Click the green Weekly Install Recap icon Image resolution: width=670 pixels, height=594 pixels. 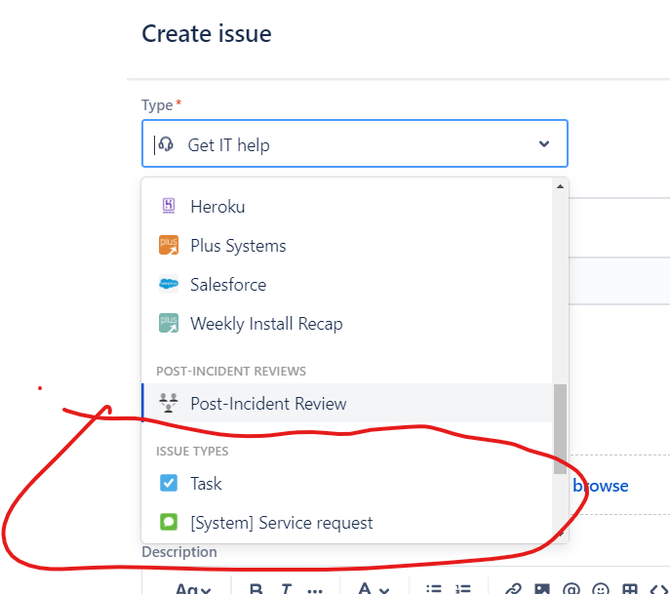click(169, 323)
